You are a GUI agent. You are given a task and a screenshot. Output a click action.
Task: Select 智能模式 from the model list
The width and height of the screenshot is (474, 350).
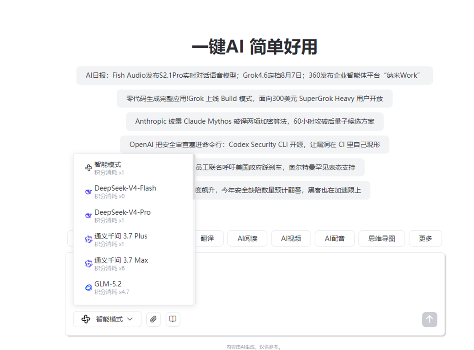pyautogui.click(x=133, y=168)
